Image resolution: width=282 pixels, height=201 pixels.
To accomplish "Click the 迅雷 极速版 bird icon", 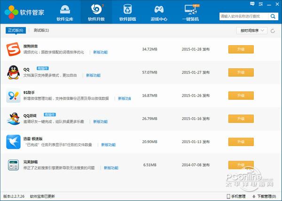I will click(13, 142).
